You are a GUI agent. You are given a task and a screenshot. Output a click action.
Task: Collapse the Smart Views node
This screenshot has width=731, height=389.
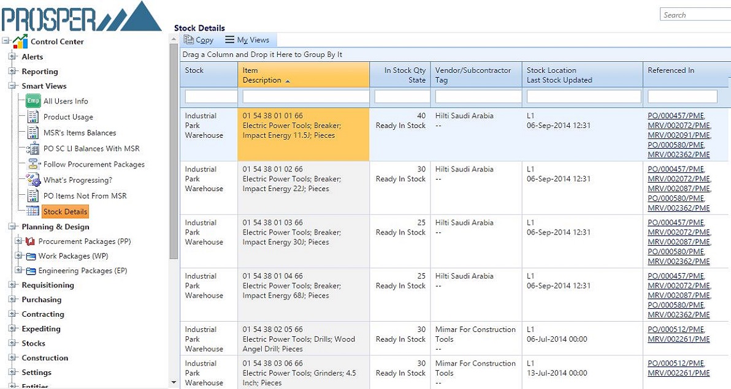pos(12,86)
